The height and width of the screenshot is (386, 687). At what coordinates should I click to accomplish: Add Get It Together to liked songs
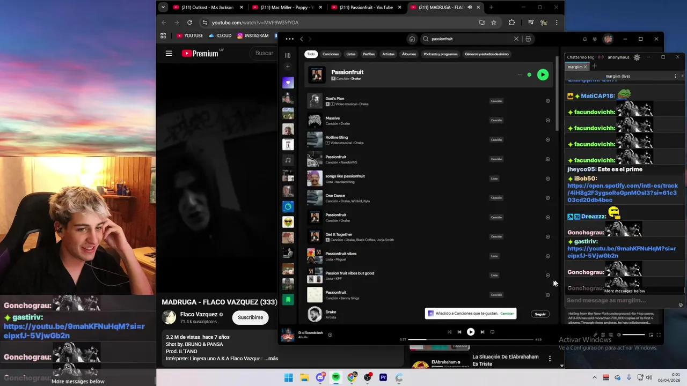[x=547, y=236]
